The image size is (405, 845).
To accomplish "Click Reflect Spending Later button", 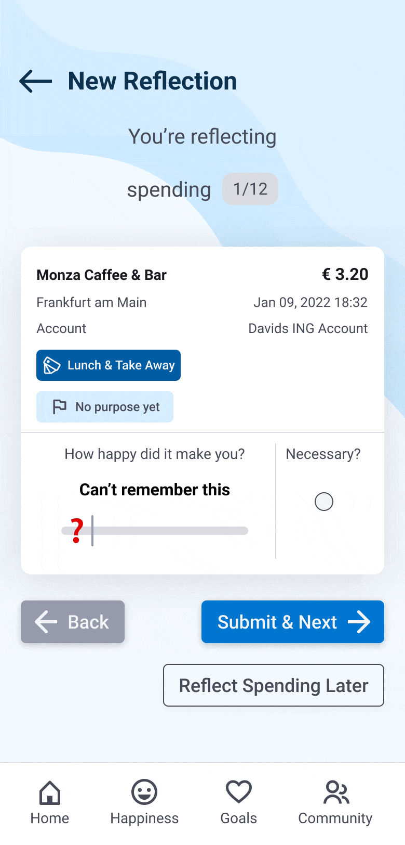I will (x=274, y=685).
